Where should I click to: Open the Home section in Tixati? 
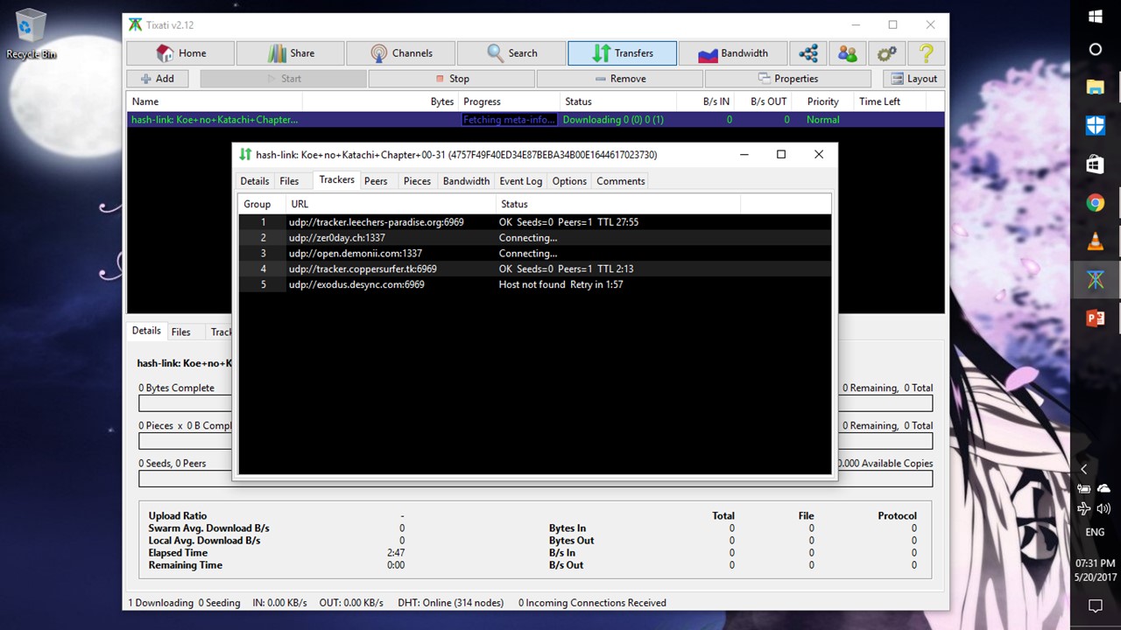(x=180, y=53)
